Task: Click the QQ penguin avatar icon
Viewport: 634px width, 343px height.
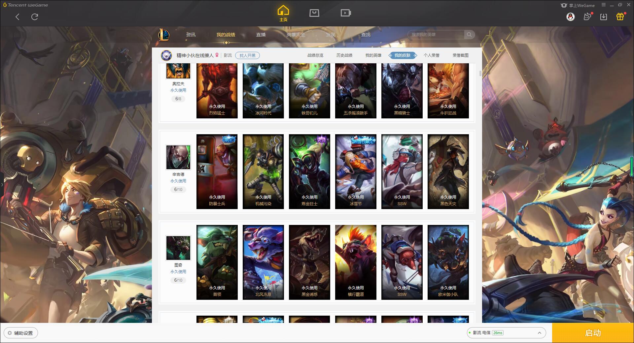Action: pos(571,17)
